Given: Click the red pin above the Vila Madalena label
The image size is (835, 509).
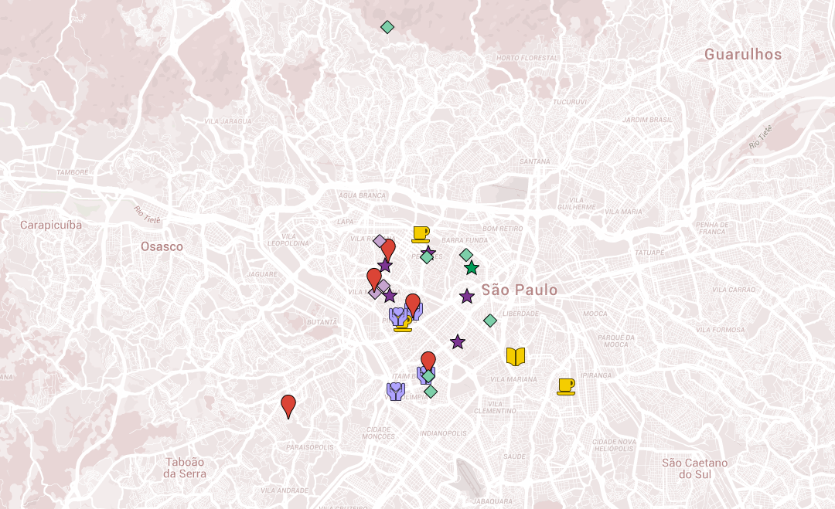Looking at the screenshot, I should tap(374, 280).
